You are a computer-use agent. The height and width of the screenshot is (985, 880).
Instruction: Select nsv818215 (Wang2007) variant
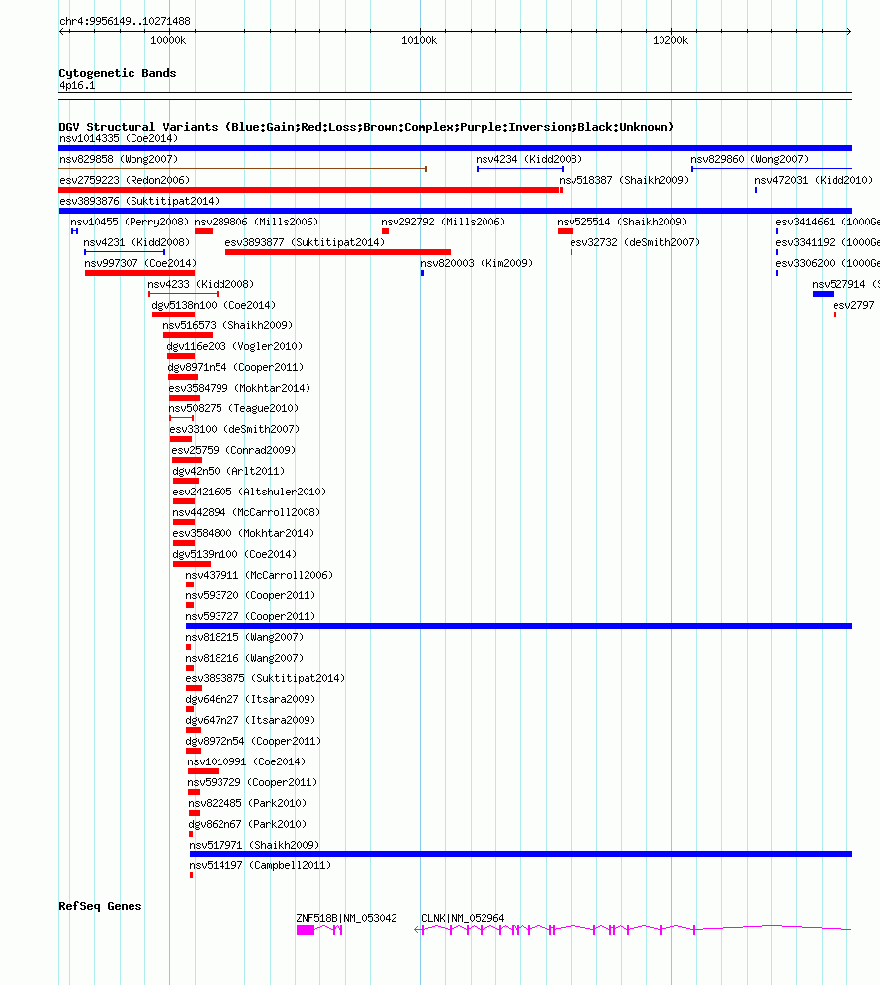point(189,647)
